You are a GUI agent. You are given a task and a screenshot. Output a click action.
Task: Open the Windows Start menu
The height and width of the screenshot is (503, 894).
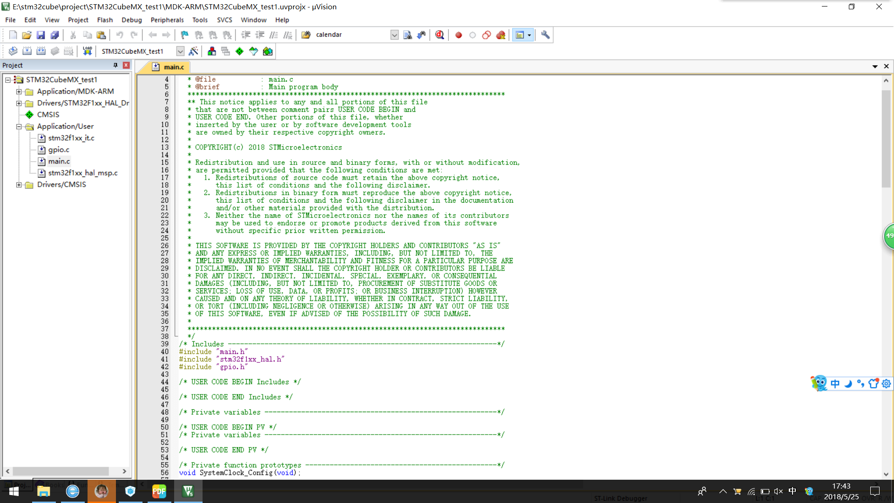coord(14,491)
